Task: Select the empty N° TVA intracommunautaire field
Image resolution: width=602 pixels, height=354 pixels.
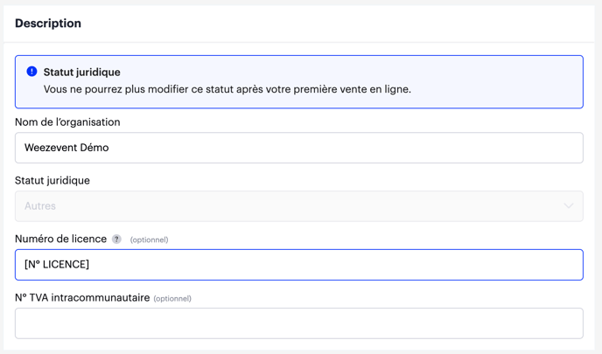Action: pyautogui.click(x=299, y=323)
